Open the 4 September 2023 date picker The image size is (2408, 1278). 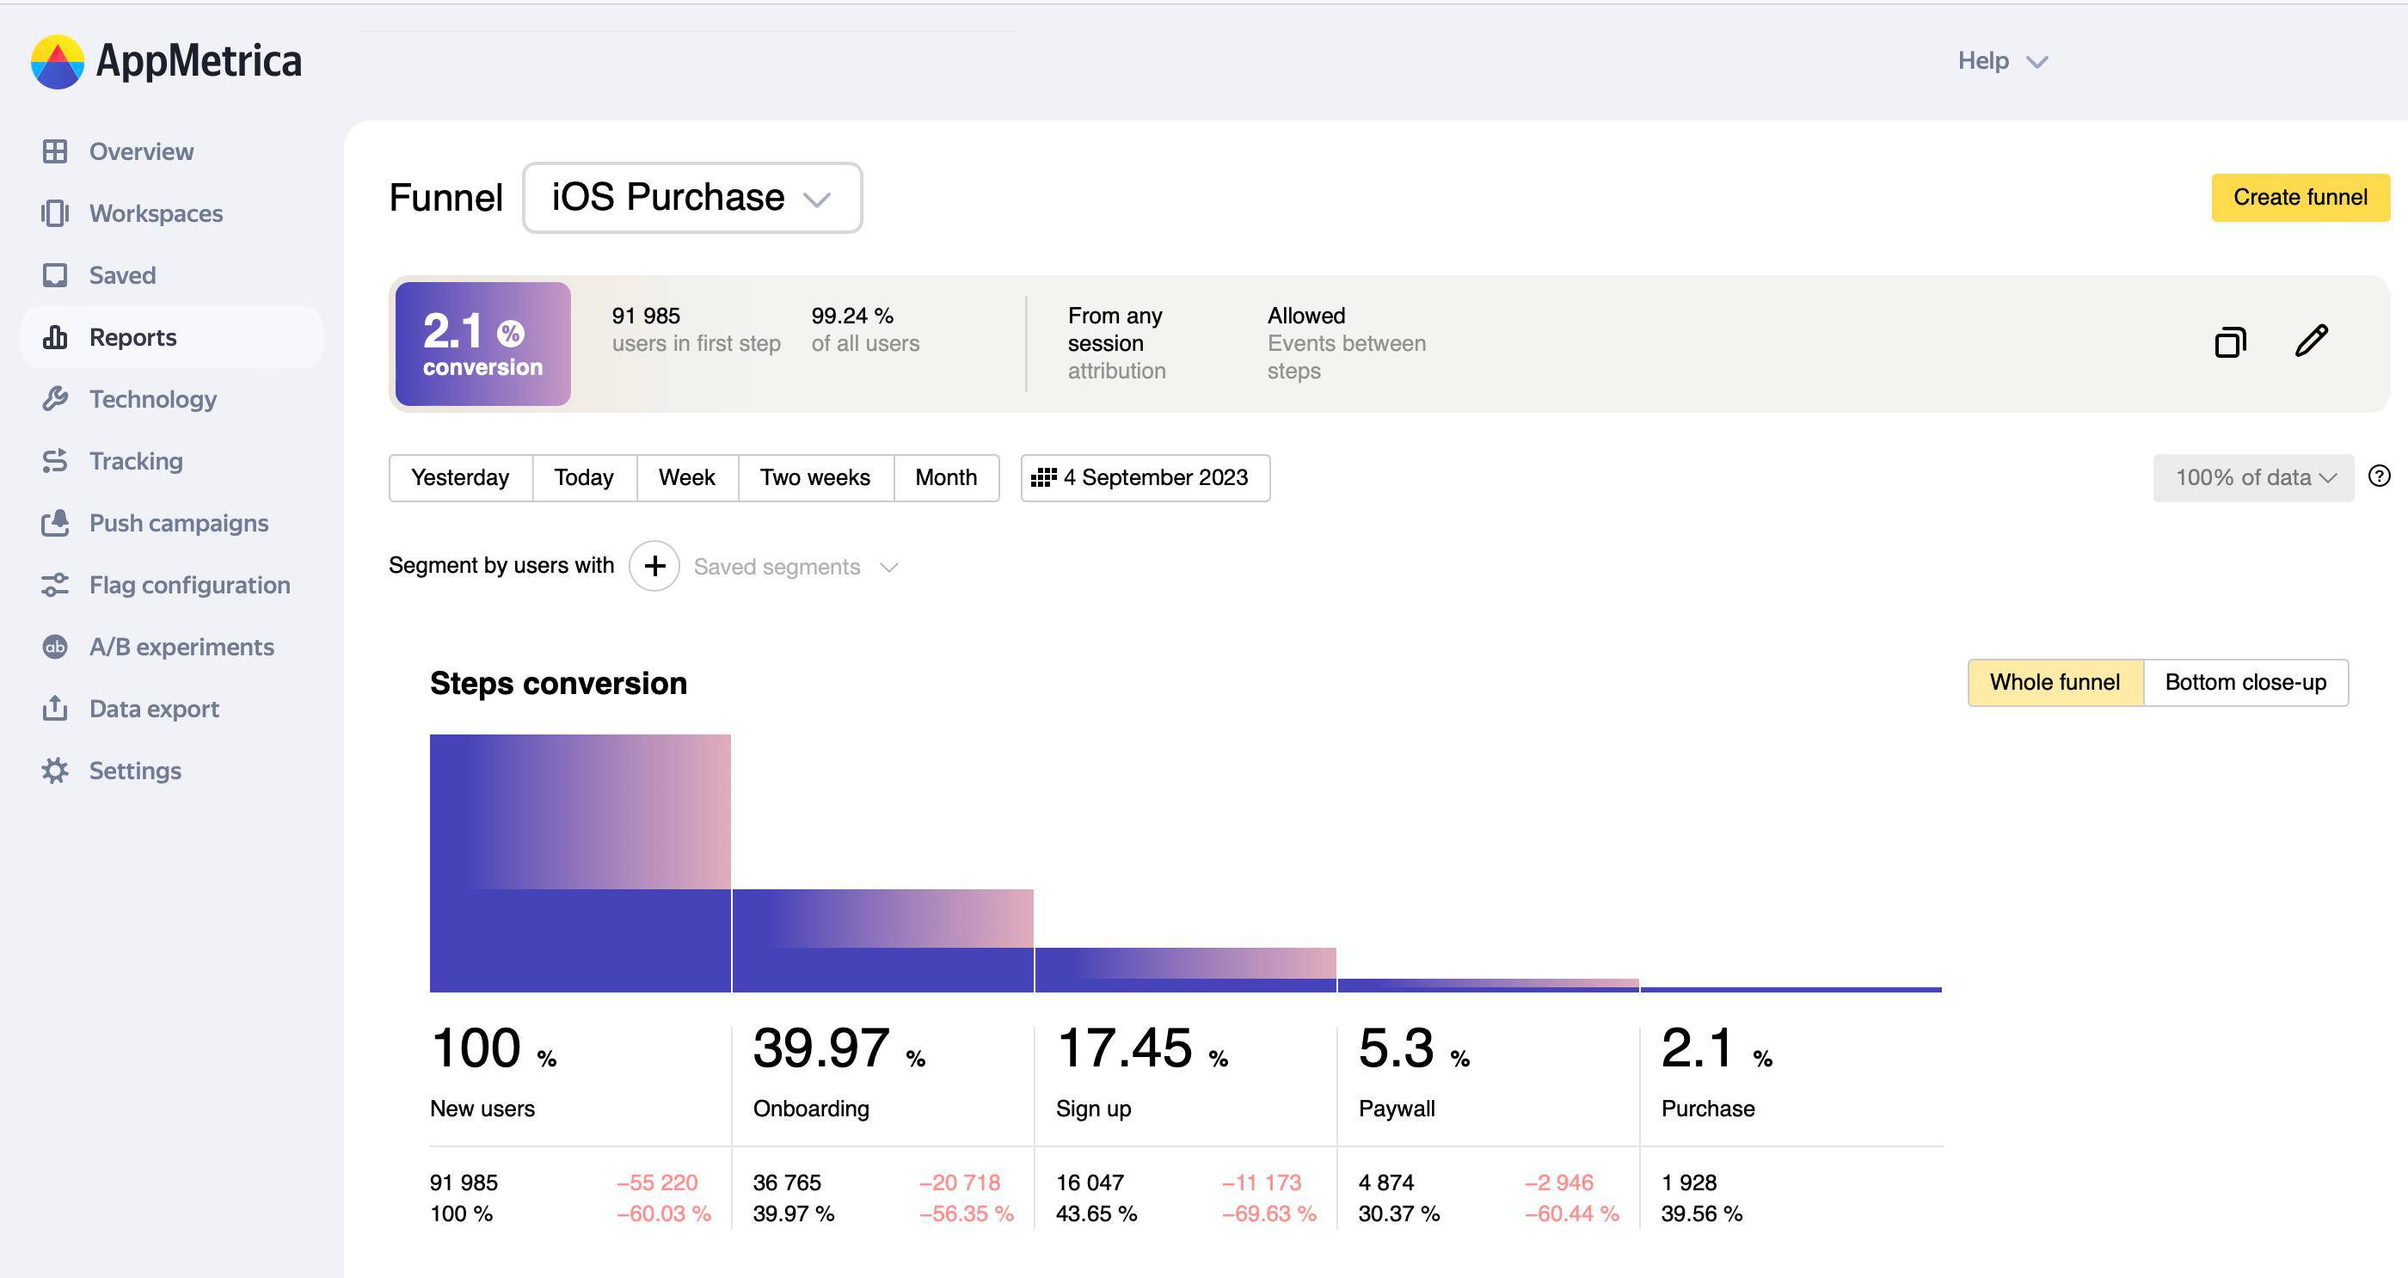tap(1144, 477)
